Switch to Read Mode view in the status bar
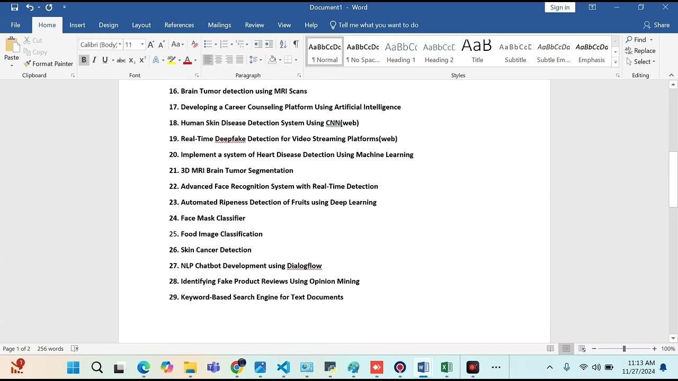This screenshot has width=678, height=381. (x=550, y=349)
